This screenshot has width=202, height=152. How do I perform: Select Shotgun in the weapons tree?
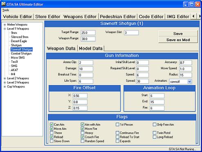pos(16,45)
